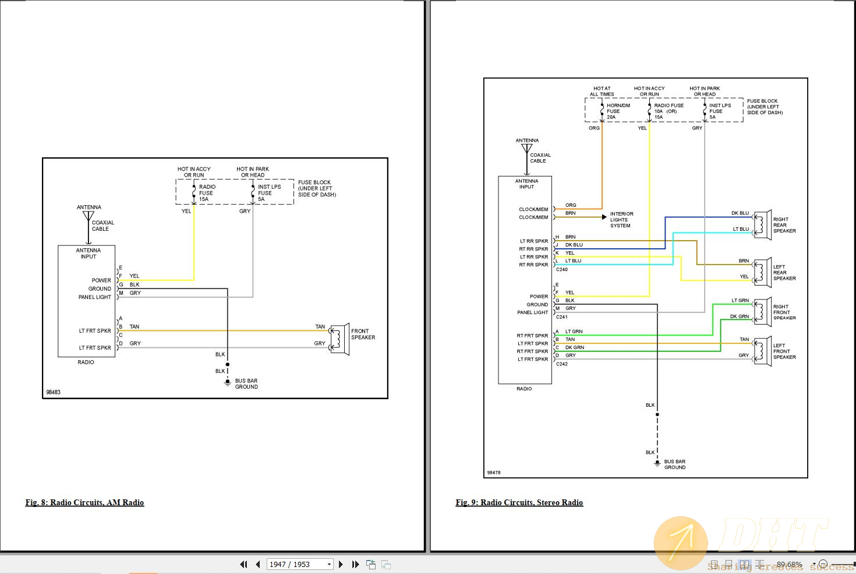Click diagram number 98478
Image resolution: width=856 pixels, height=574 pixels.
click(x=493, y=473)
